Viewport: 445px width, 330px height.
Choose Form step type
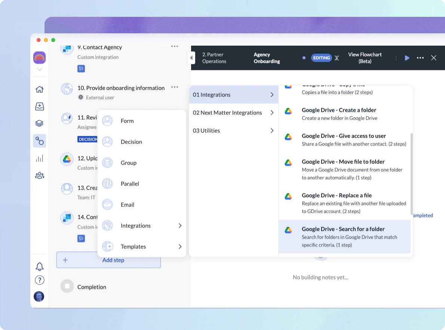click(x=142, y=121)
